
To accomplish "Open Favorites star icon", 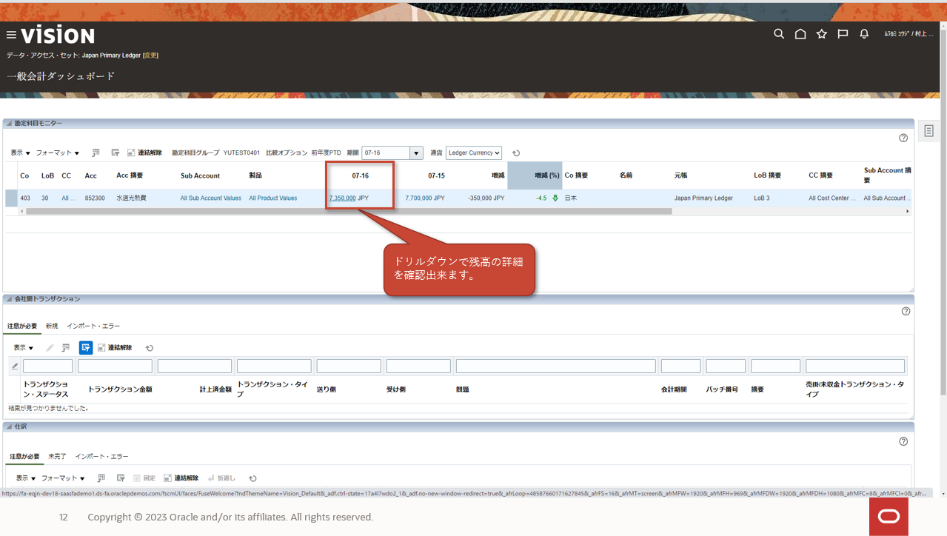I will point(821,34).
